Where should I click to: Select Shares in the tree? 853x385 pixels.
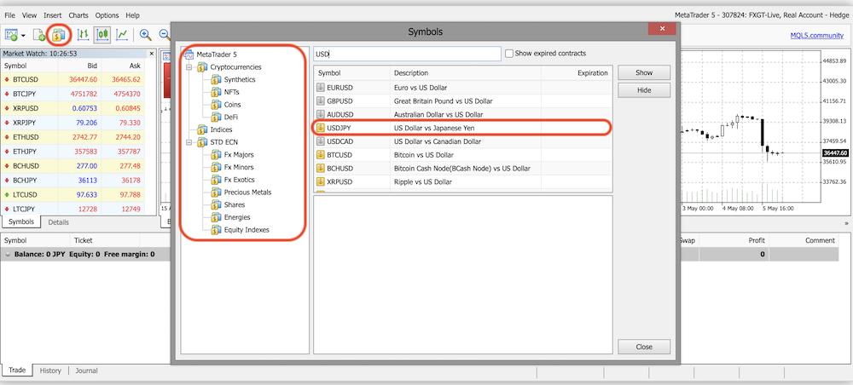pos(235,204)
